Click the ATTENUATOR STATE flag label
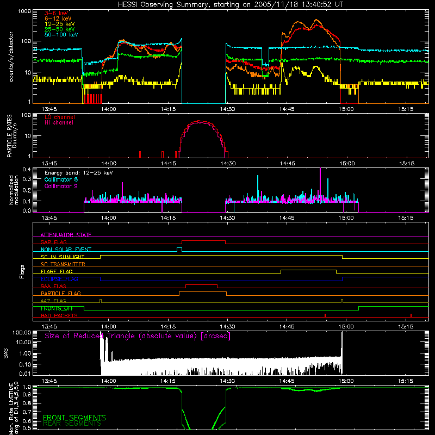Viewport: 435px width, 435px height. click(66, 235)
